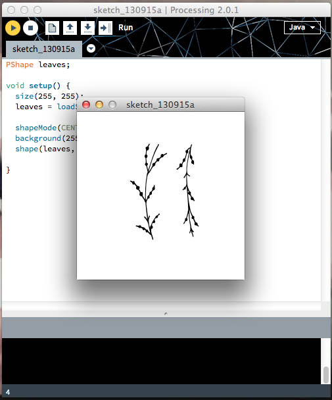Click the Processing window close button
332x400 pixels.
tap(11, 10)
